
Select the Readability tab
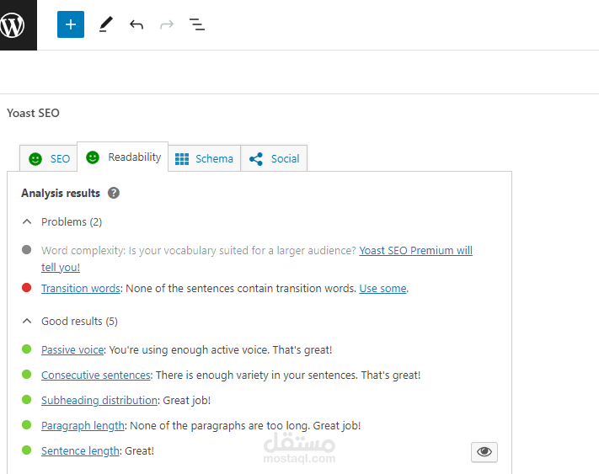click(122, 157)
